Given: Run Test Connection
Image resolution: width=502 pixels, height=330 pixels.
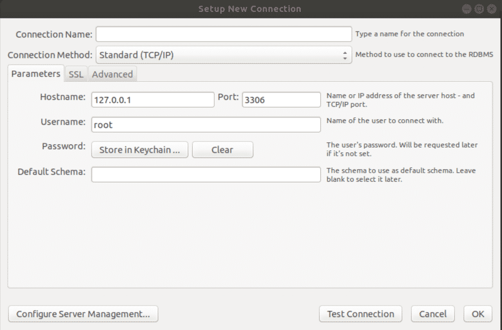Looking at the screenshot, I should click(x=360, y=314).
